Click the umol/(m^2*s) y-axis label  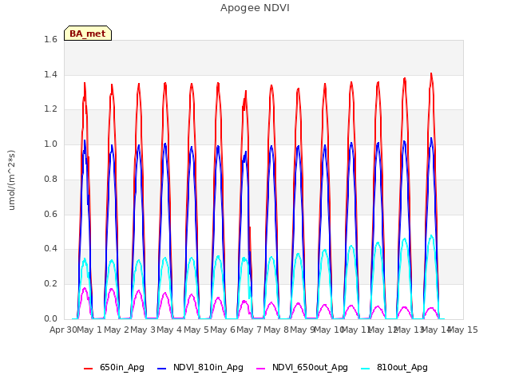click(11, 180)
